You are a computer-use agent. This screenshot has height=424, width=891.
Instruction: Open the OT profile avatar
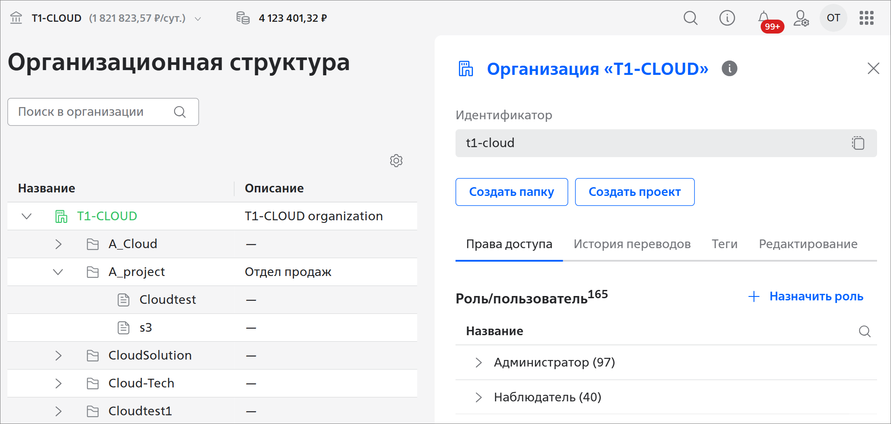(833, 18)
